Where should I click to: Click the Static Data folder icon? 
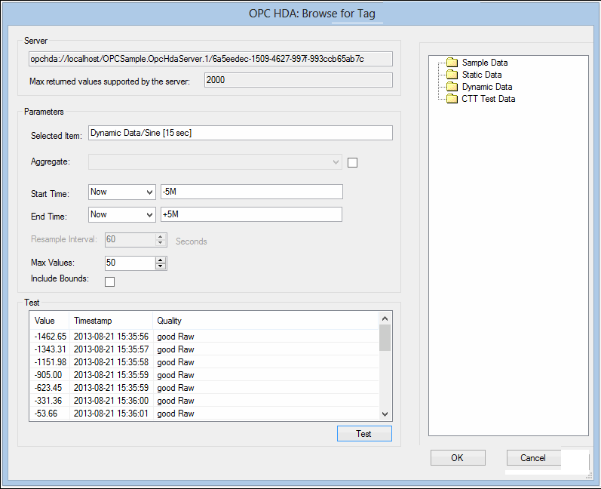[452, 75]
